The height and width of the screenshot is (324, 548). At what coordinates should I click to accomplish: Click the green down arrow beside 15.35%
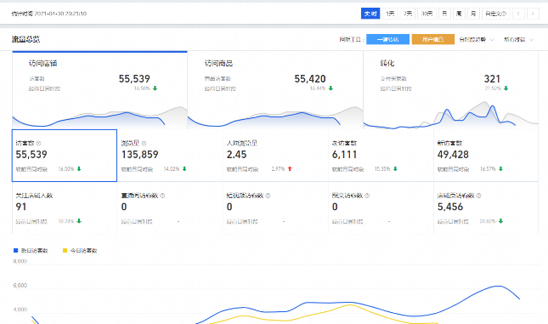[x=395, y=169]
